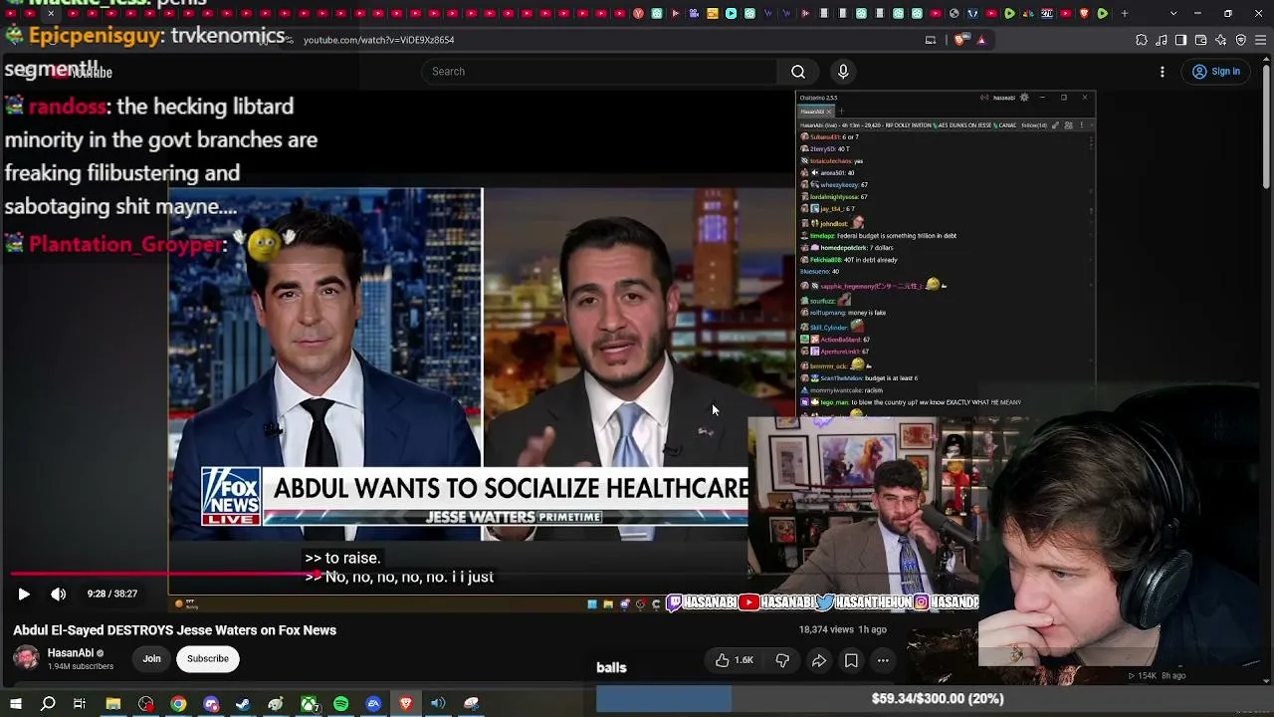Viewport: 1274px width, 717px height.
Task: Open Spotify from taskbar
Action: coord(341,704)
